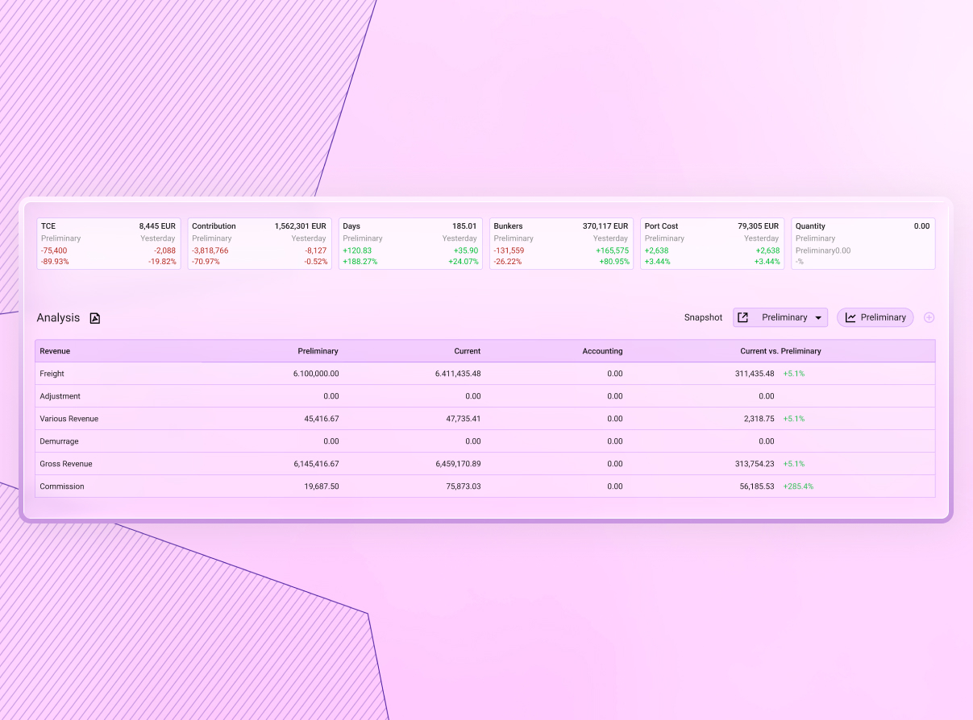Click the 6,145,416.67 Gross Revenue value
This screenshot has height=720, width=973.
[x=316, y=464]
